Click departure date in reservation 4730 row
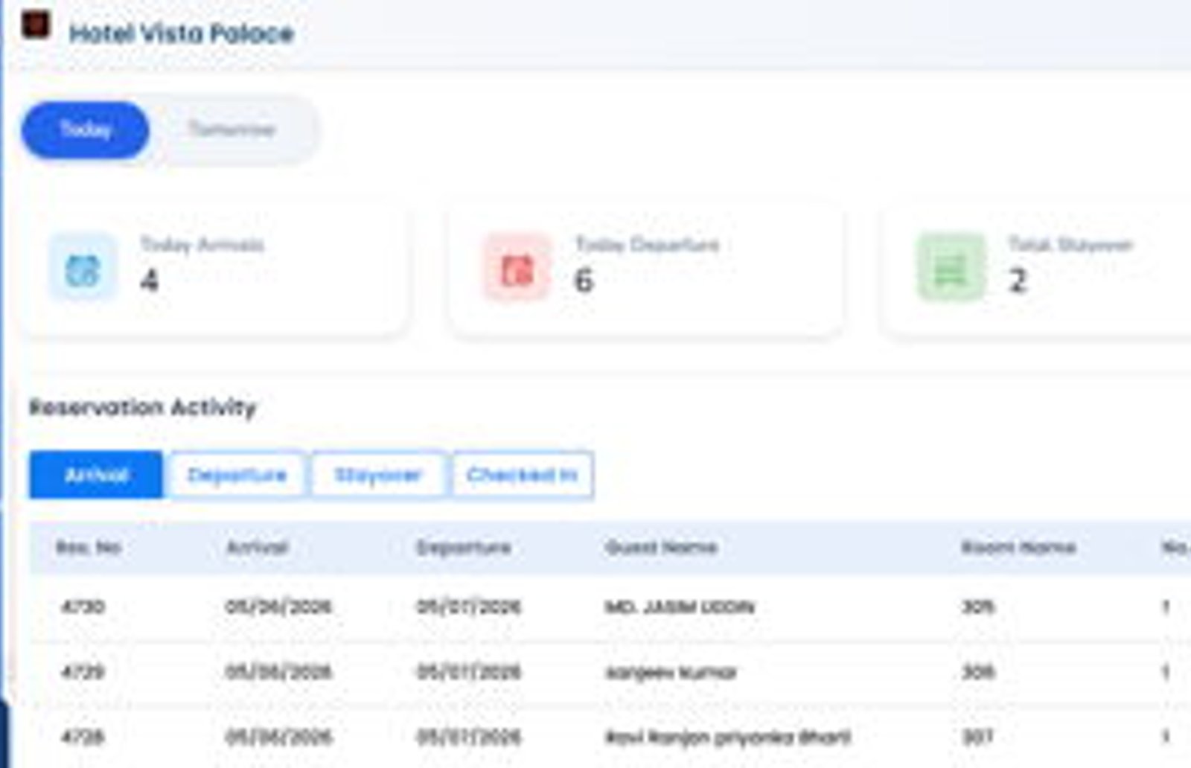The image size is (1191, 768). coord(468,607)
